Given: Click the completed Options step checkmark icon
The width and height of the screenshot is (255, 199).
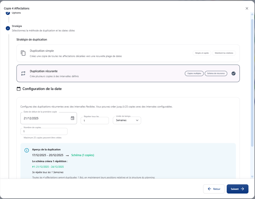Looking at the screenshot, I should 8,13.
